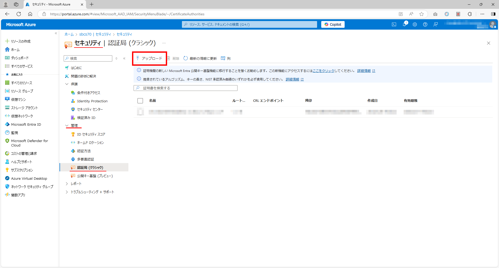This screenshot has width=499, height=268.
Task: Open ヘルプとサポート in sidebar
Action: click(22, 162)
